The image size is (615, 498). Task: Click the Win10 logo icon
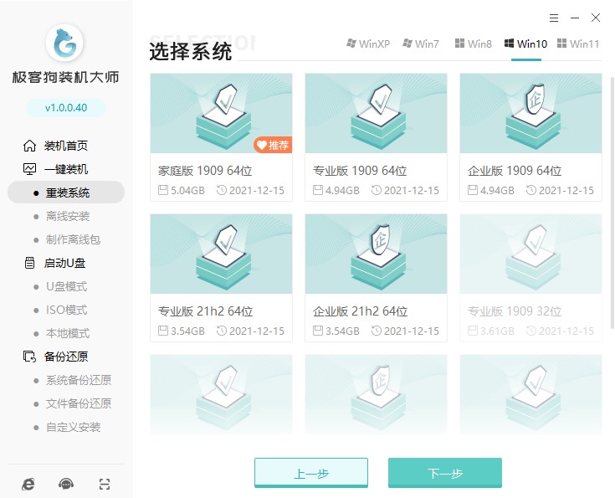click(509, 44)
